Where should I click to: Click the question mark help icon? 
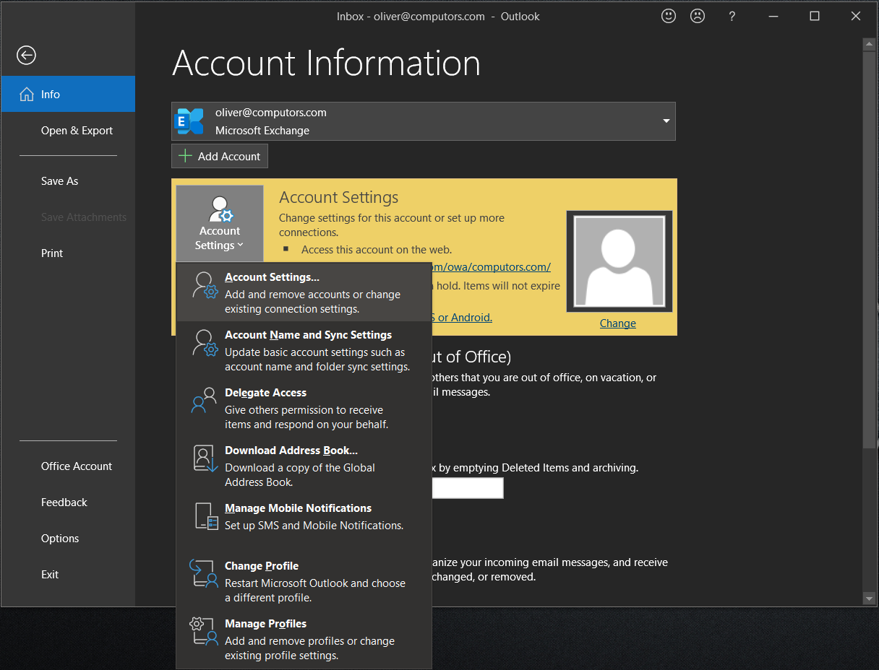point(732,16)
